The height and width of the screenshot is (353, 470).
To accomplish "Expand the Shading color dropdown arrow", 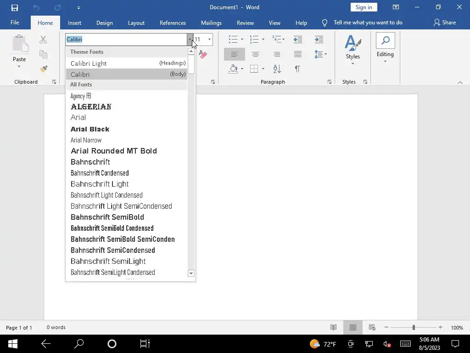I will coord(242,69).
